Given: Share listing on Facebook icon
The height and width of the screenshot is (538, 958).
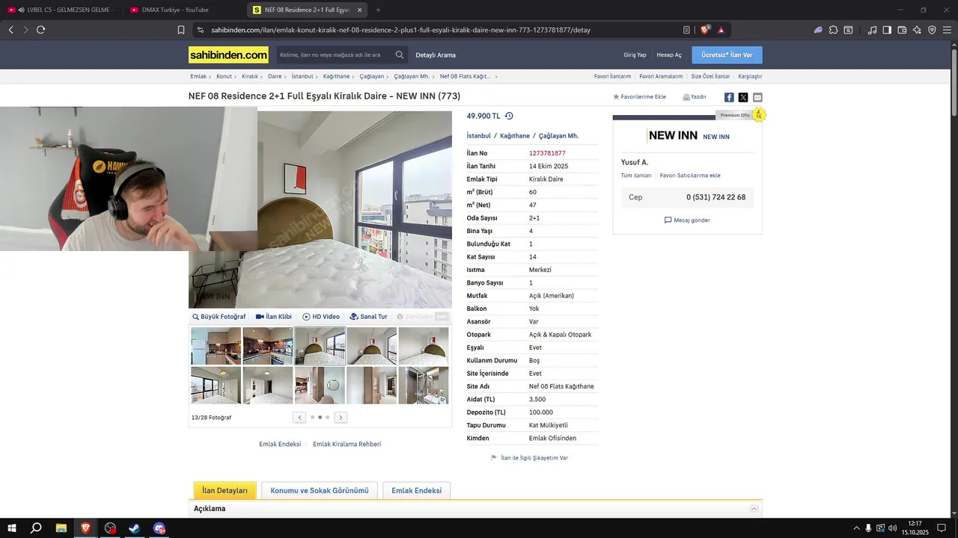Looking at the screenshot, I should pyautogui.click(x=729, y=97).
